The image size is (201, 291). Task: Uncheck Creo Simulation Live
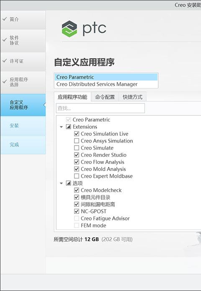[77, 134]
